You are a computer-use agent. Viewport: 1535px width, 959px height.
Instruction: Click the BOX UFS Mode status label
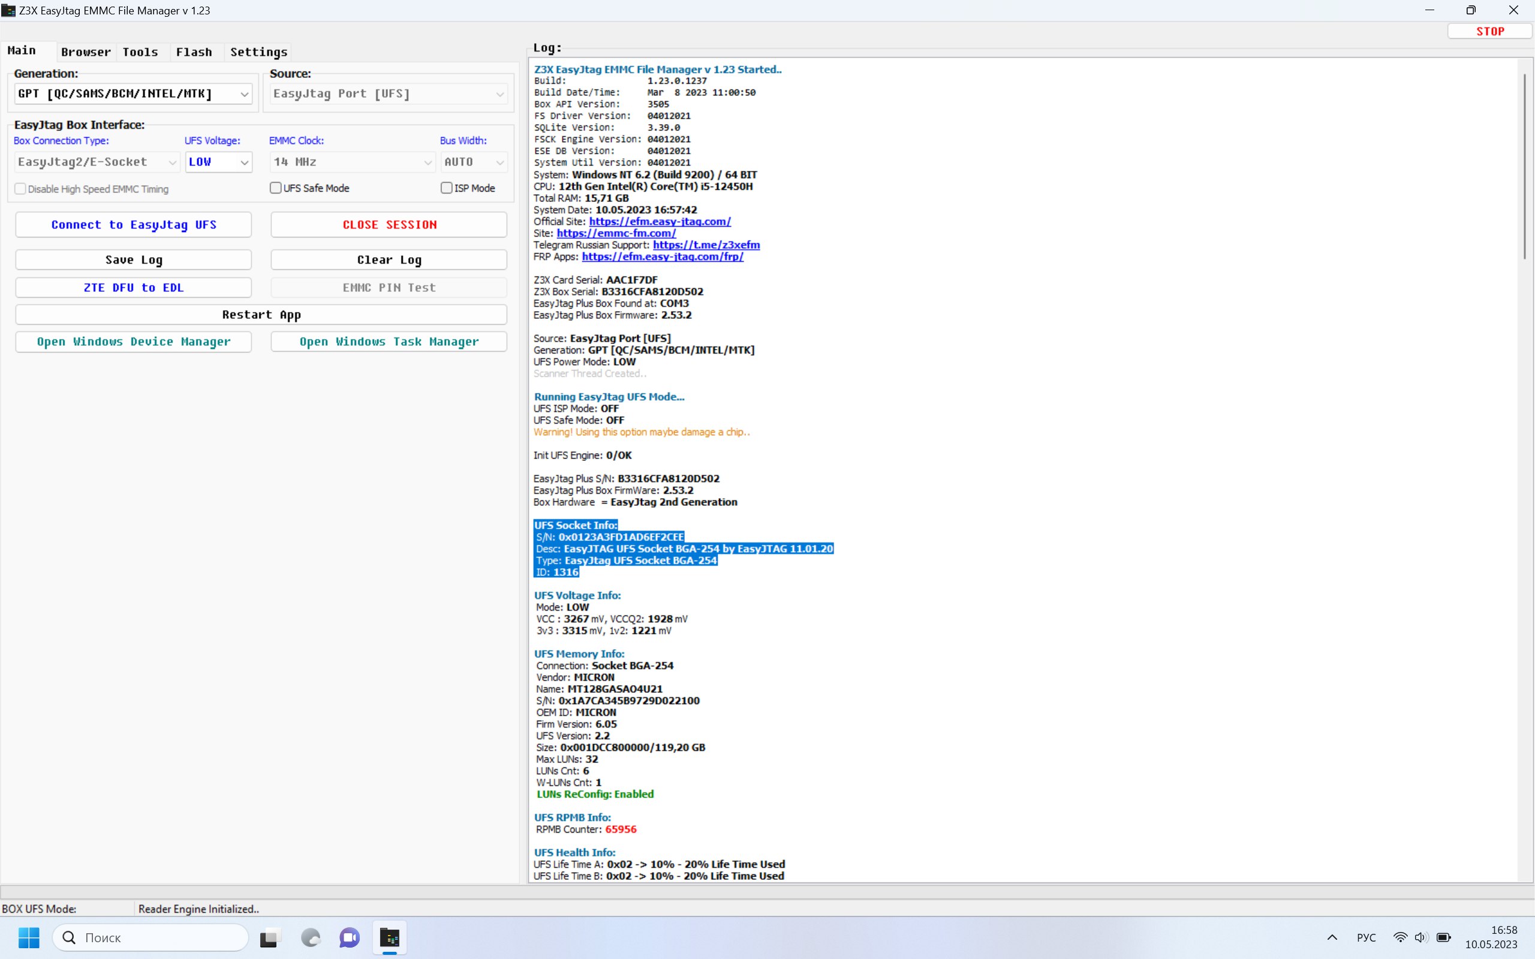click(x=40, y=909)
